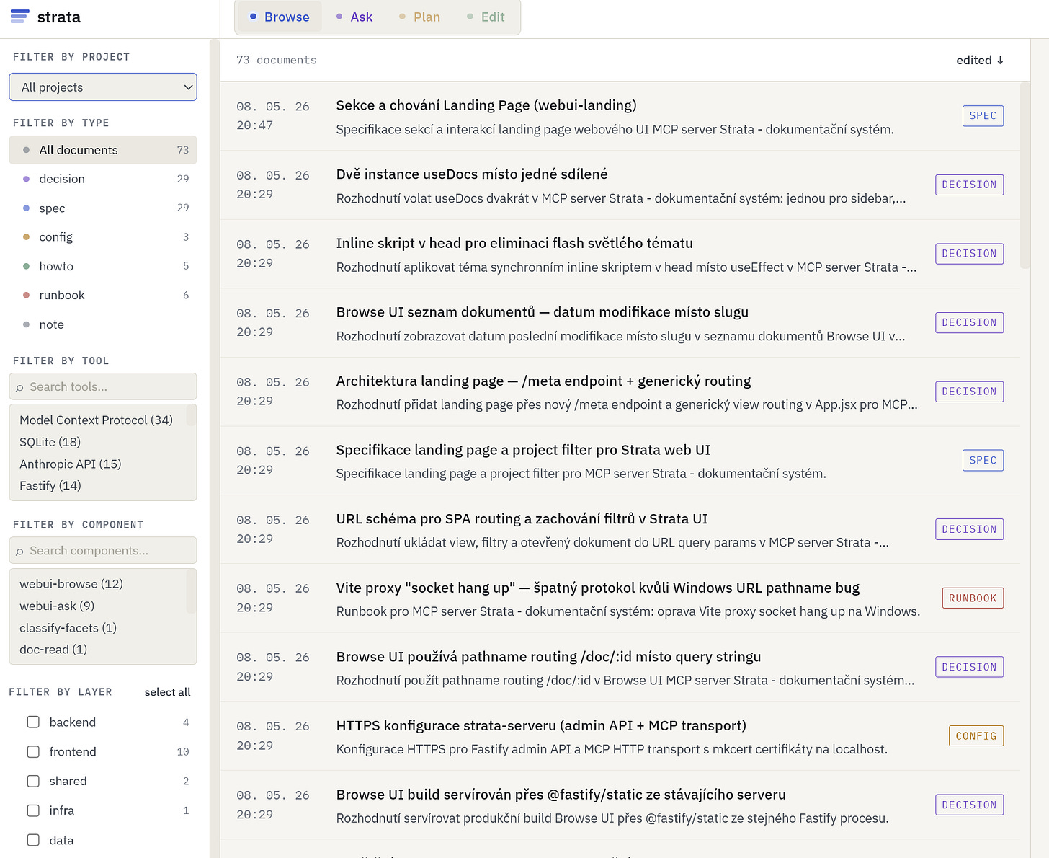Click CONFIG badge on HTTPS konfigurace row

pyautogui.click(x=976, y=735)
